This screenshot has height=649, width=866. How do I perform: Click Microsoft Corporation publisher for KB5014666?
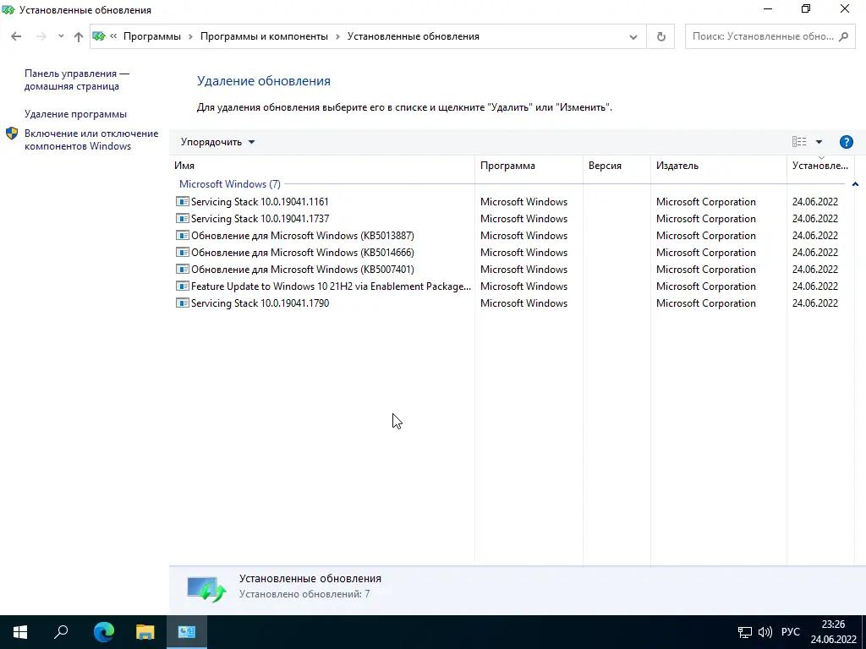pos(706,253)
